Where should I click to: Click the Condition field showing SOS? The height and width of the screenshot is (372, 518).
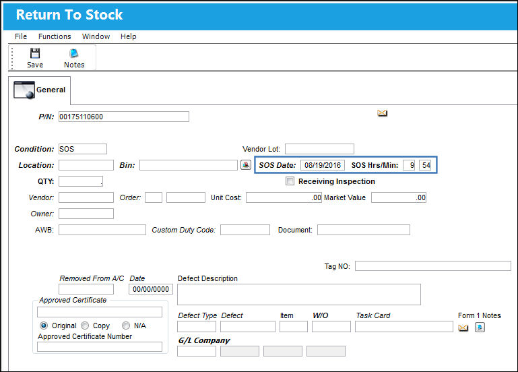(83, 149)
